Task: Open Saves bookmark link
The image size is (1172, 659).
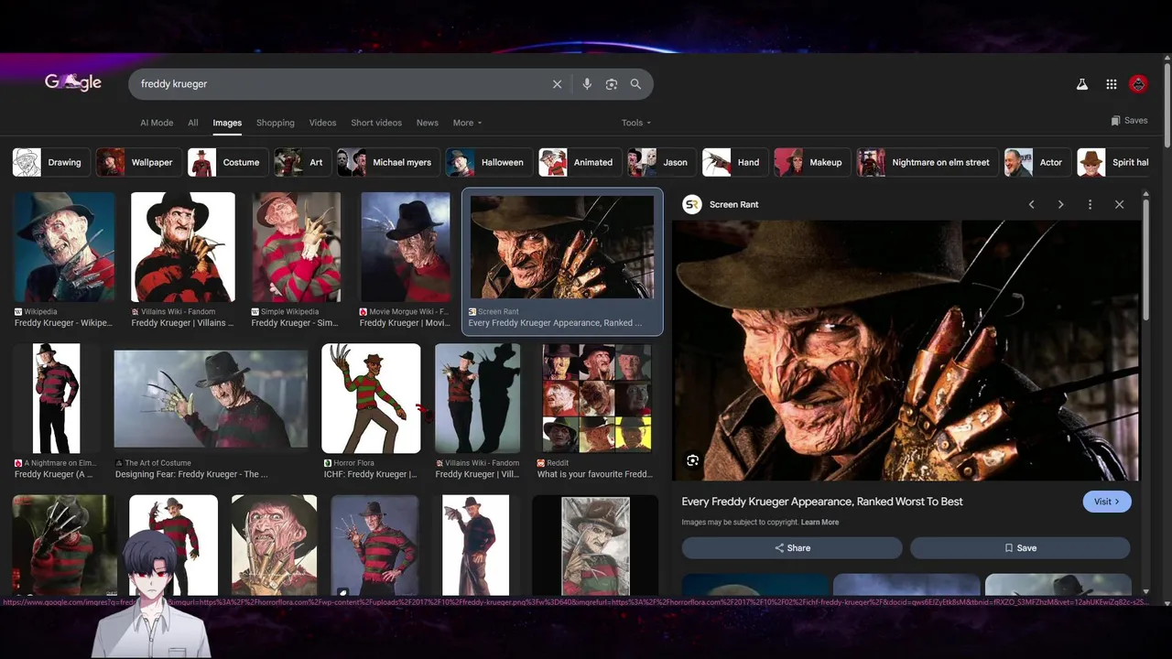Action: click(1129, 121)
